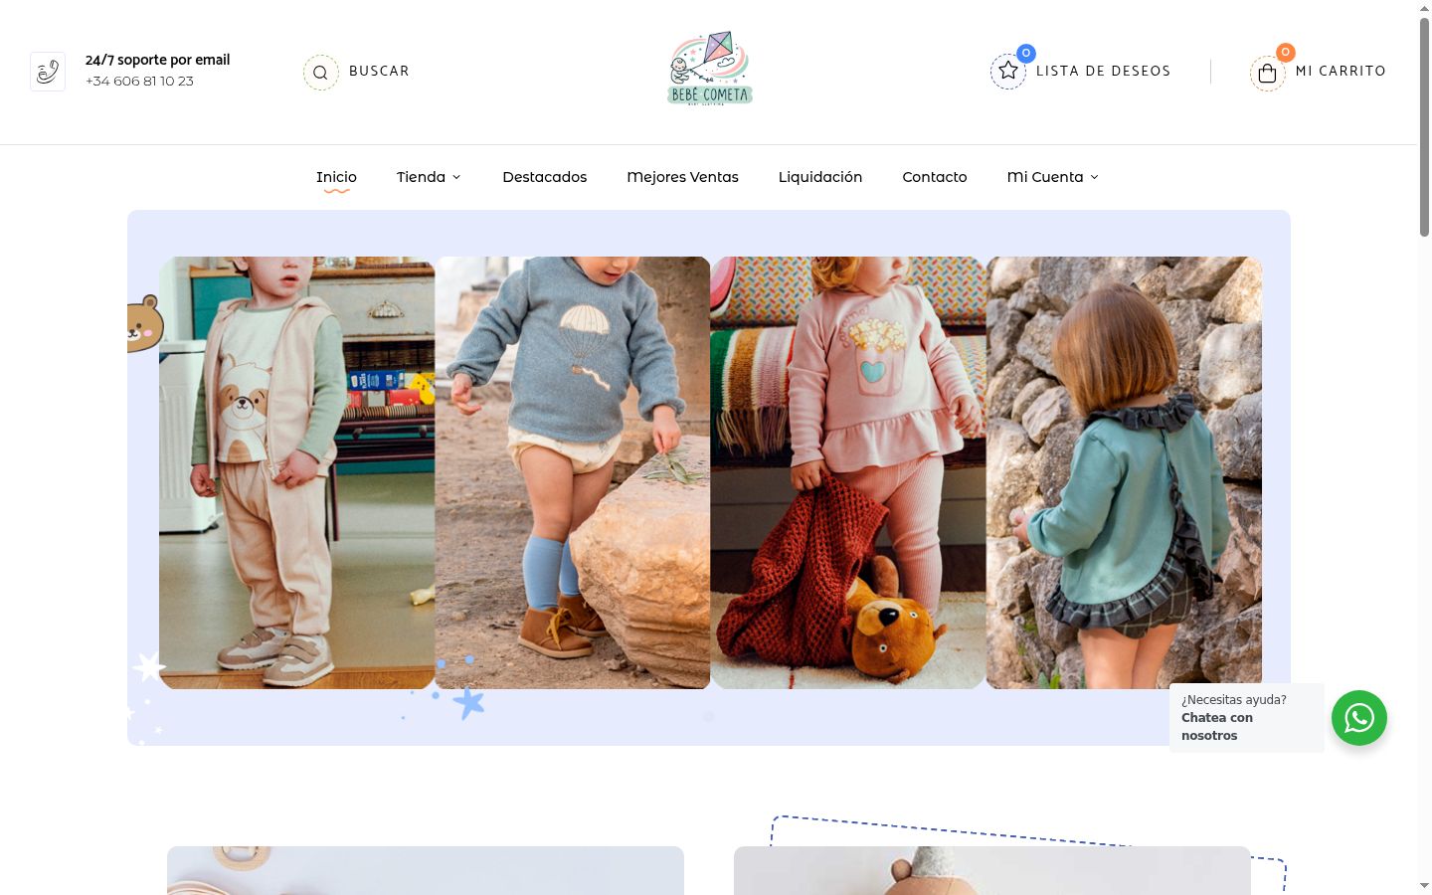The width and height of the screenshot is (1432, 895).
Task: Click the scrollbar down arrow
Action: 1424,885
